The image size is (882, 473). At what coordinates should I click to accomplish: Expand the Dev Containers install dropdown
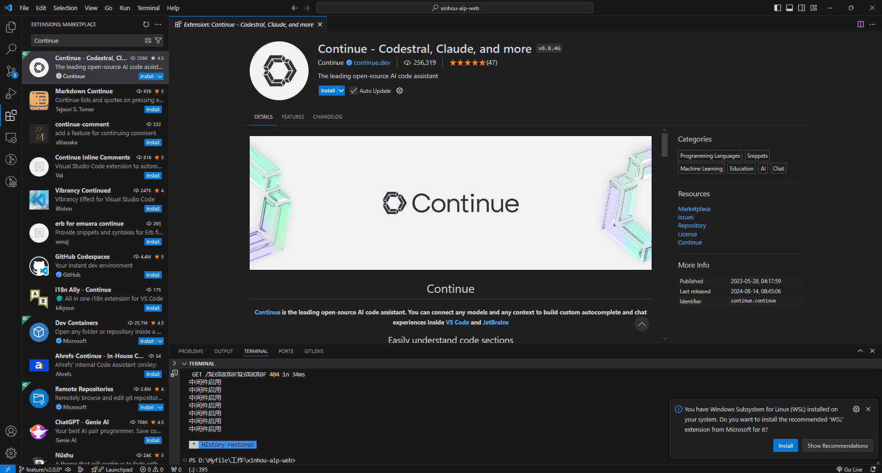(x=160, y=341)
